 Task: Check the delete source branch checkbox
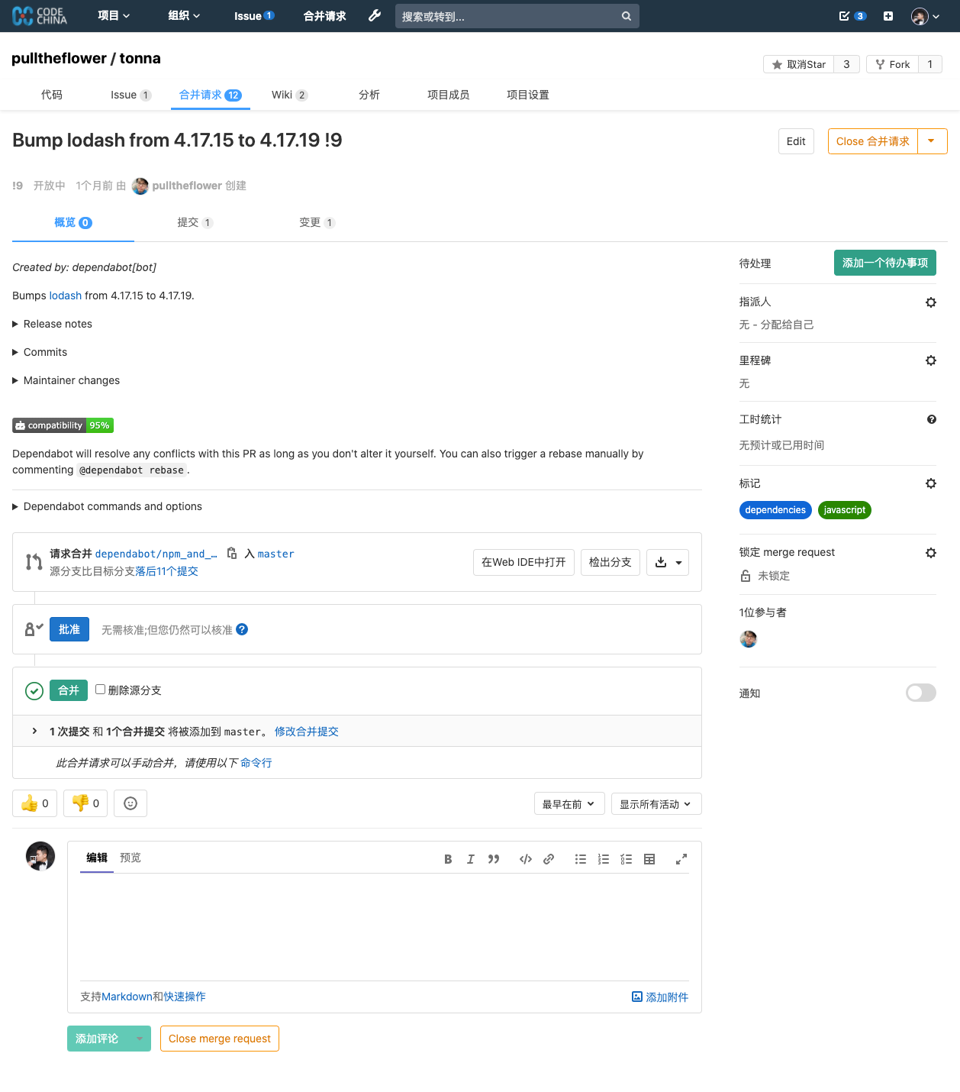click(x=100, y=690)
